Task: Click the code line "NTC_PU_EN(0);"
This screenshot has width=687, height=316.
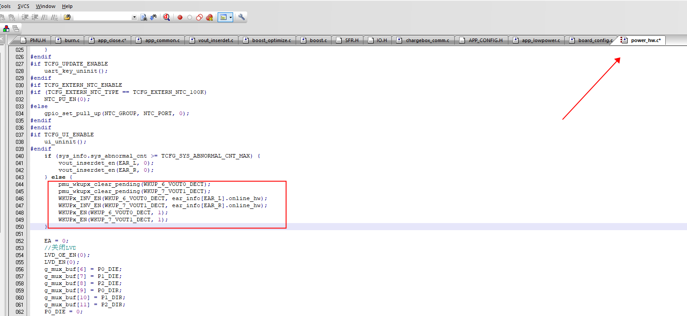Action: (67, 99)
